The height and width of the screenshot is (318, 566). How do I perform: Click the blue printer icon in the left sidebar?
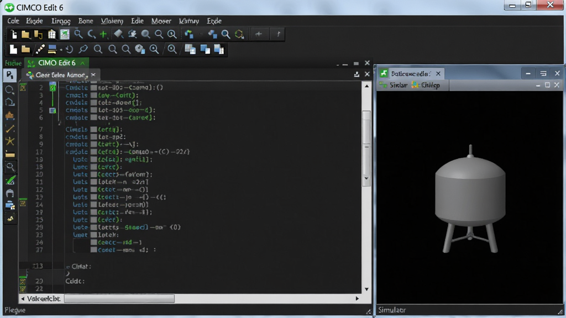(x=10, y=205)
